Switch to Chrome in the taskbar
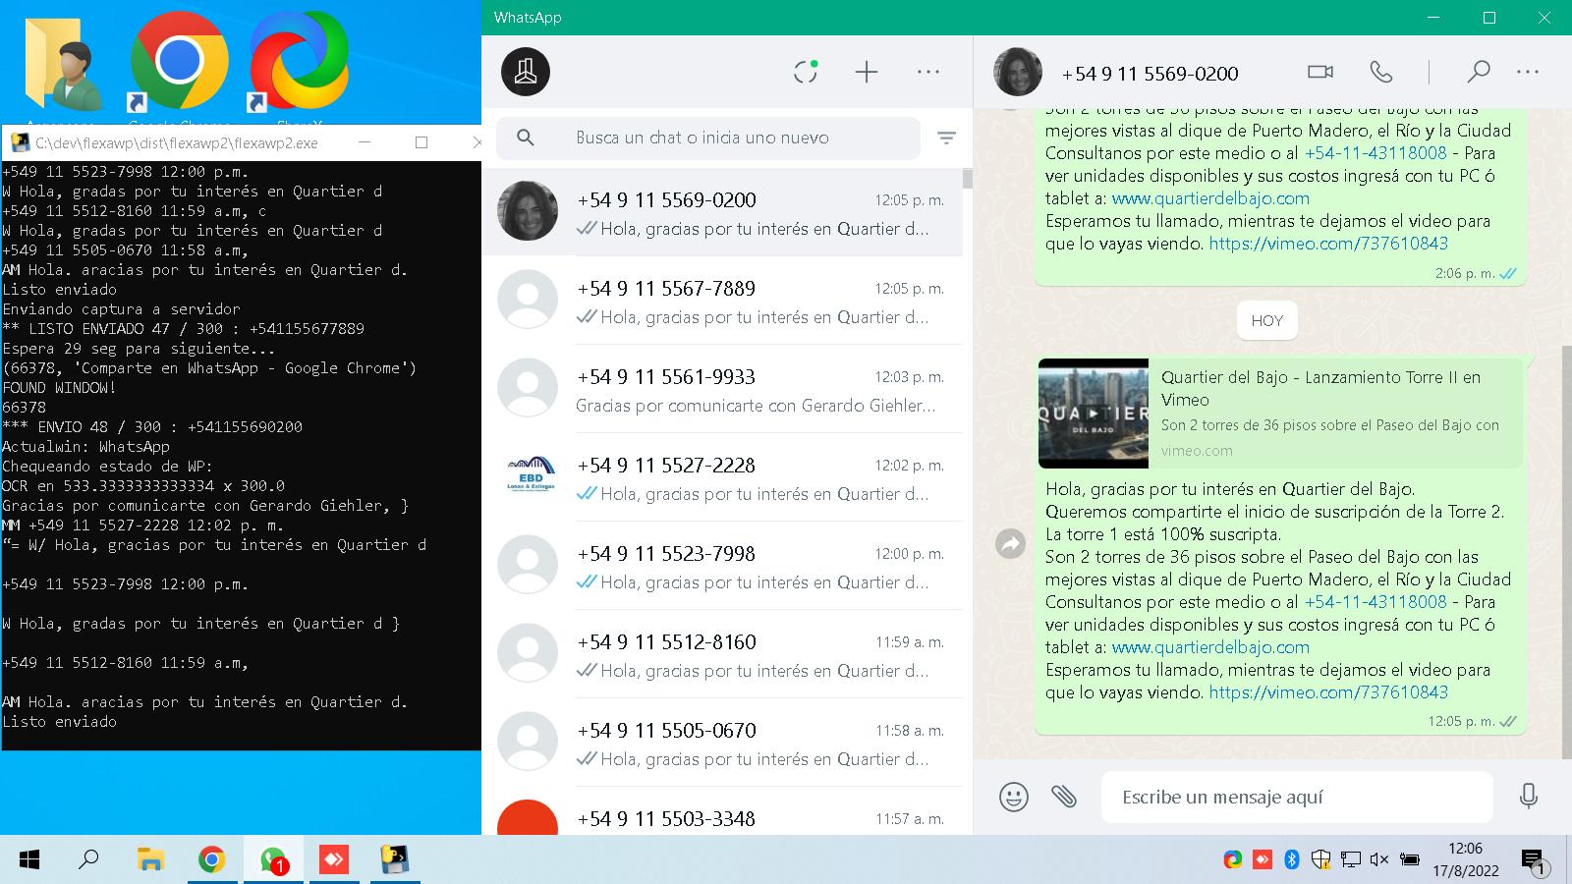Screen dimensions: 1572x884 click(x=211, y=860)
